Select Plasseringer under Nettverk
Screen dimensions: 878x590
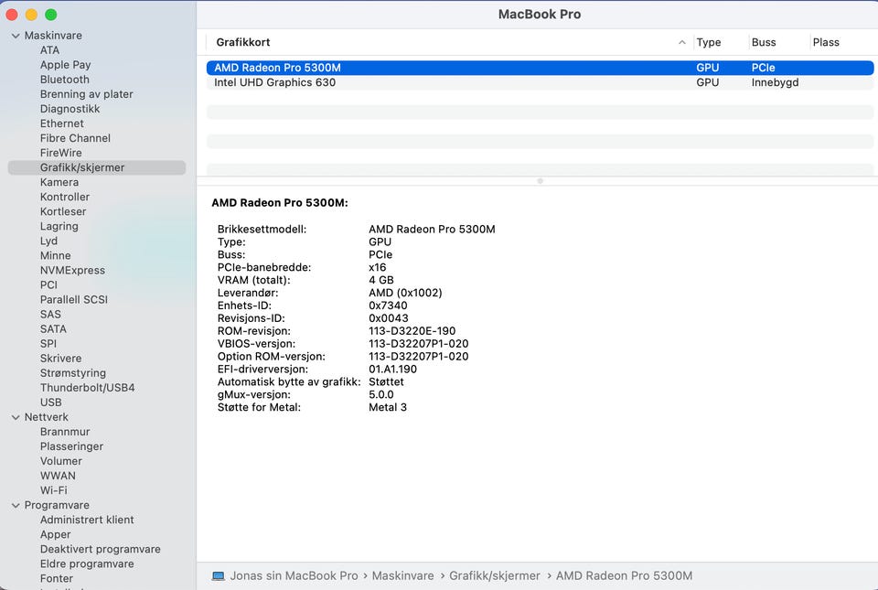tap(71, 446)
